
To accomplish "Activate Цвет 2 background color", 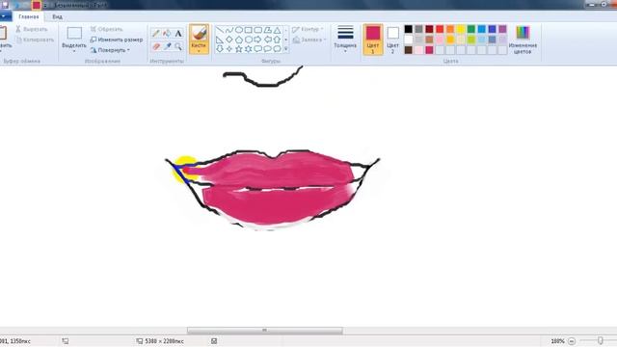I will [392, 40].
